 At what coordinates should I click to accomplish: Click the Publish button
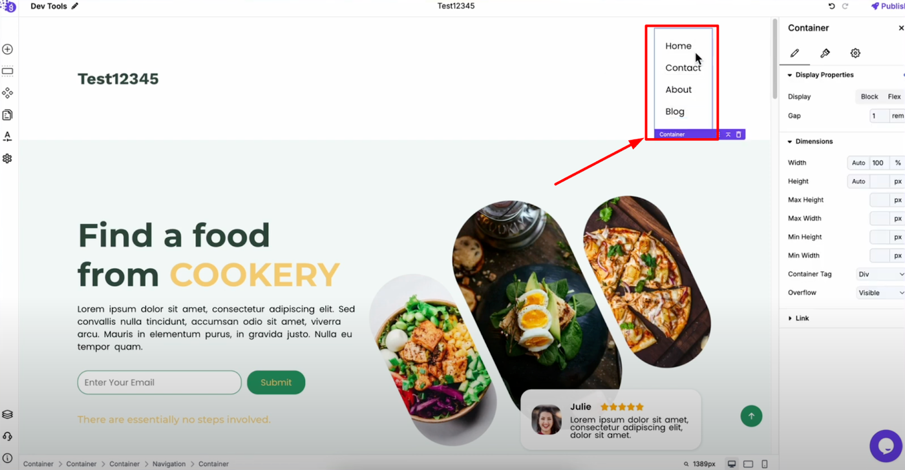[x=888, y=6]
